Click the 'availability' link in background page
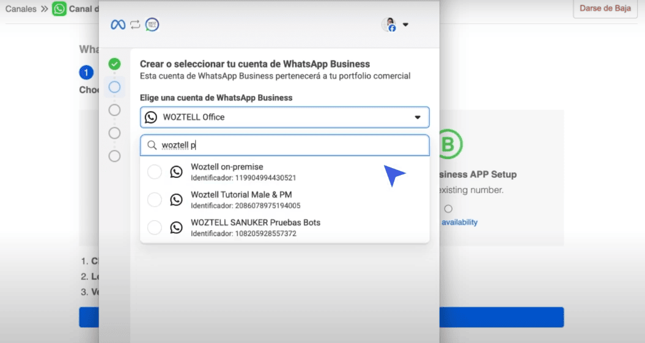 (x=460, y=222)
